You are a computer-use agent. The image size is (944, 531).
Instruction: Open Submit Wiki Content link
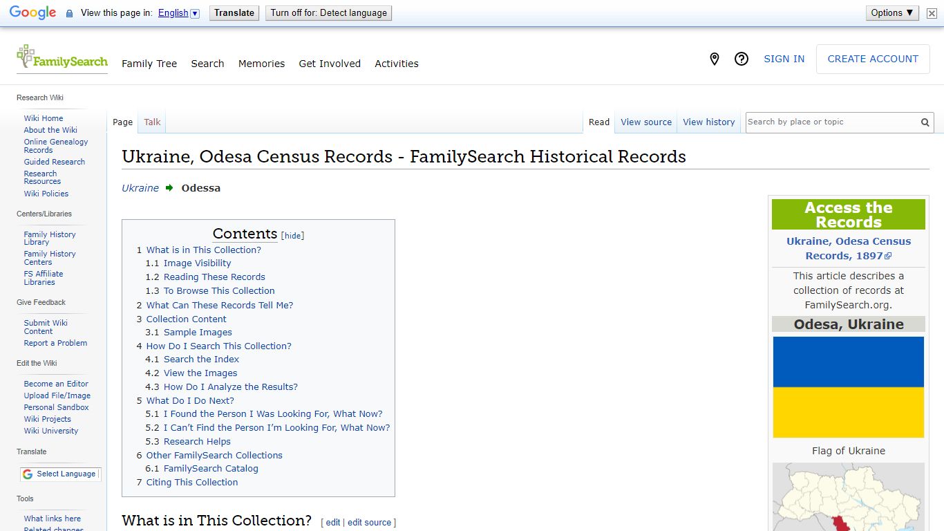pos(46,327)
